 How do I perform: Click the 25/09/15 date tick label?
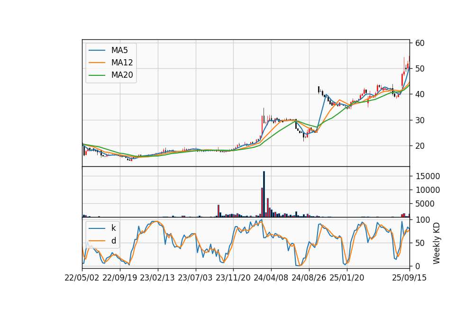coord(409,278)
